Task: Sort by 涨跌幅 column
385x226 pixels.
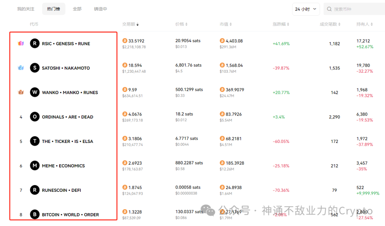Action: click(281, 24)
